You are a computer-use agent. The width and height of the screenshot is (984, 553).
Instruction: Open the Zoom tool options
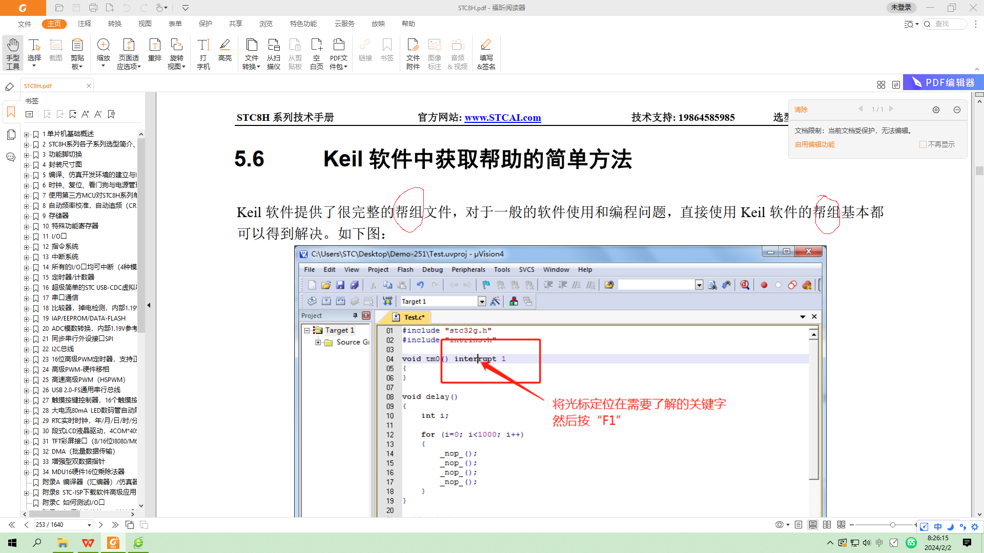tap(104, 53)
